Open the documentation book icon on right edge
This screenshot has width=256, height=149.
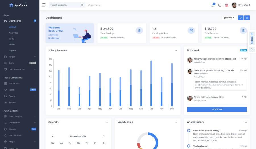pos(252,49)
